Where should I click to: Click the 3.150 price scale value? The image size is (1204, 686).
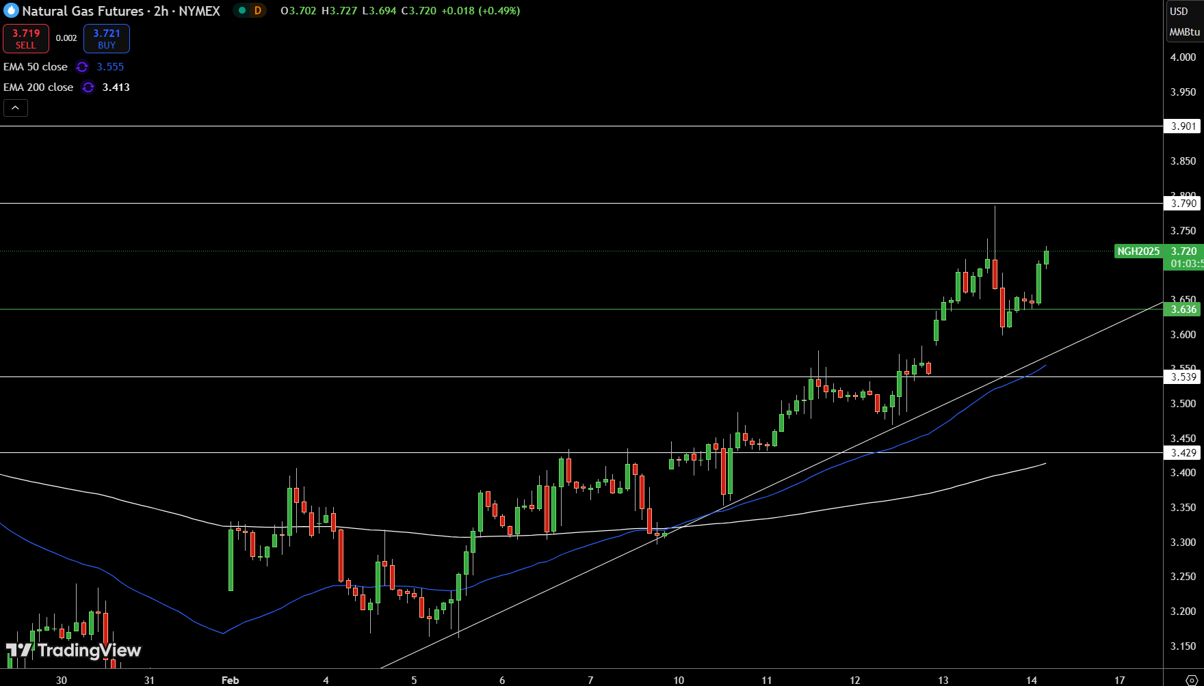[x=1183, y=646]
